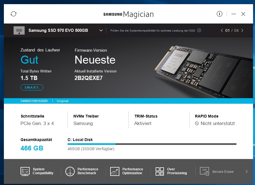The width and height of the screenshot is (255, 185).
Task: Open Over Provisioning feature
Action: (x=171, y=171)
